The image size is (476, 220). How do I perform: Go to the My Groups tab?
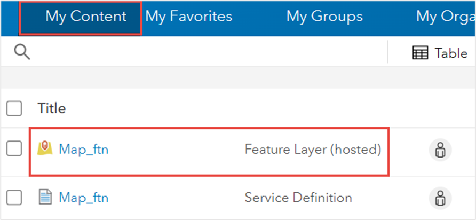pyautogui.click(x=324, y=17)
